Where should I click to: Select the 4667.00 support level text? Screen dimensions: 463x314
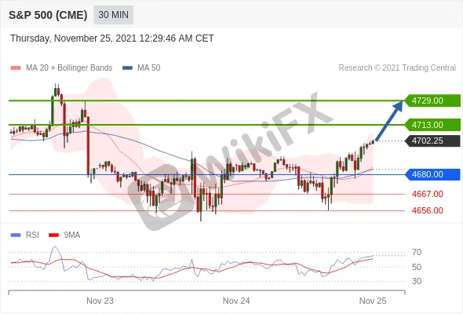pyautogui.click(x=428, y=194)
